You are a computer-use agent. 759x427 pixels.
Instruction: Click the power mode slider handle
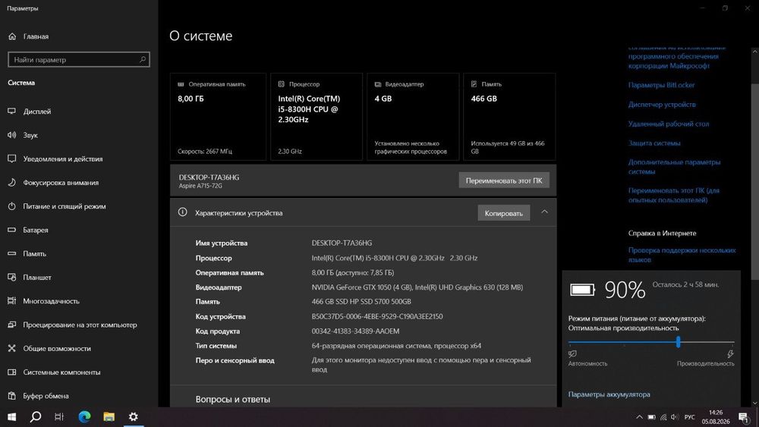pos(678,342)
